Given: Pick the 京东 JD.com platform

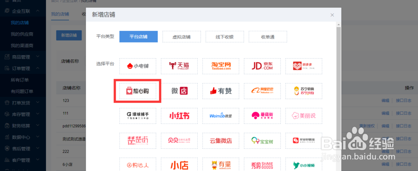Looking at the screenshot, I should point(263,66).
